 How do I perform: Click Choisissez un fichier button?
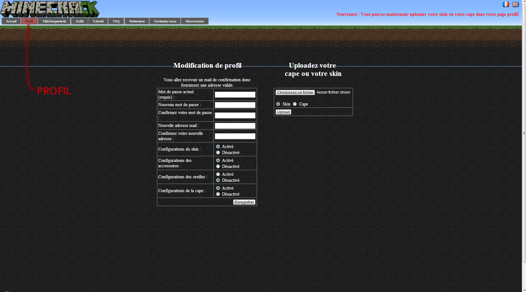click(295, 93)
